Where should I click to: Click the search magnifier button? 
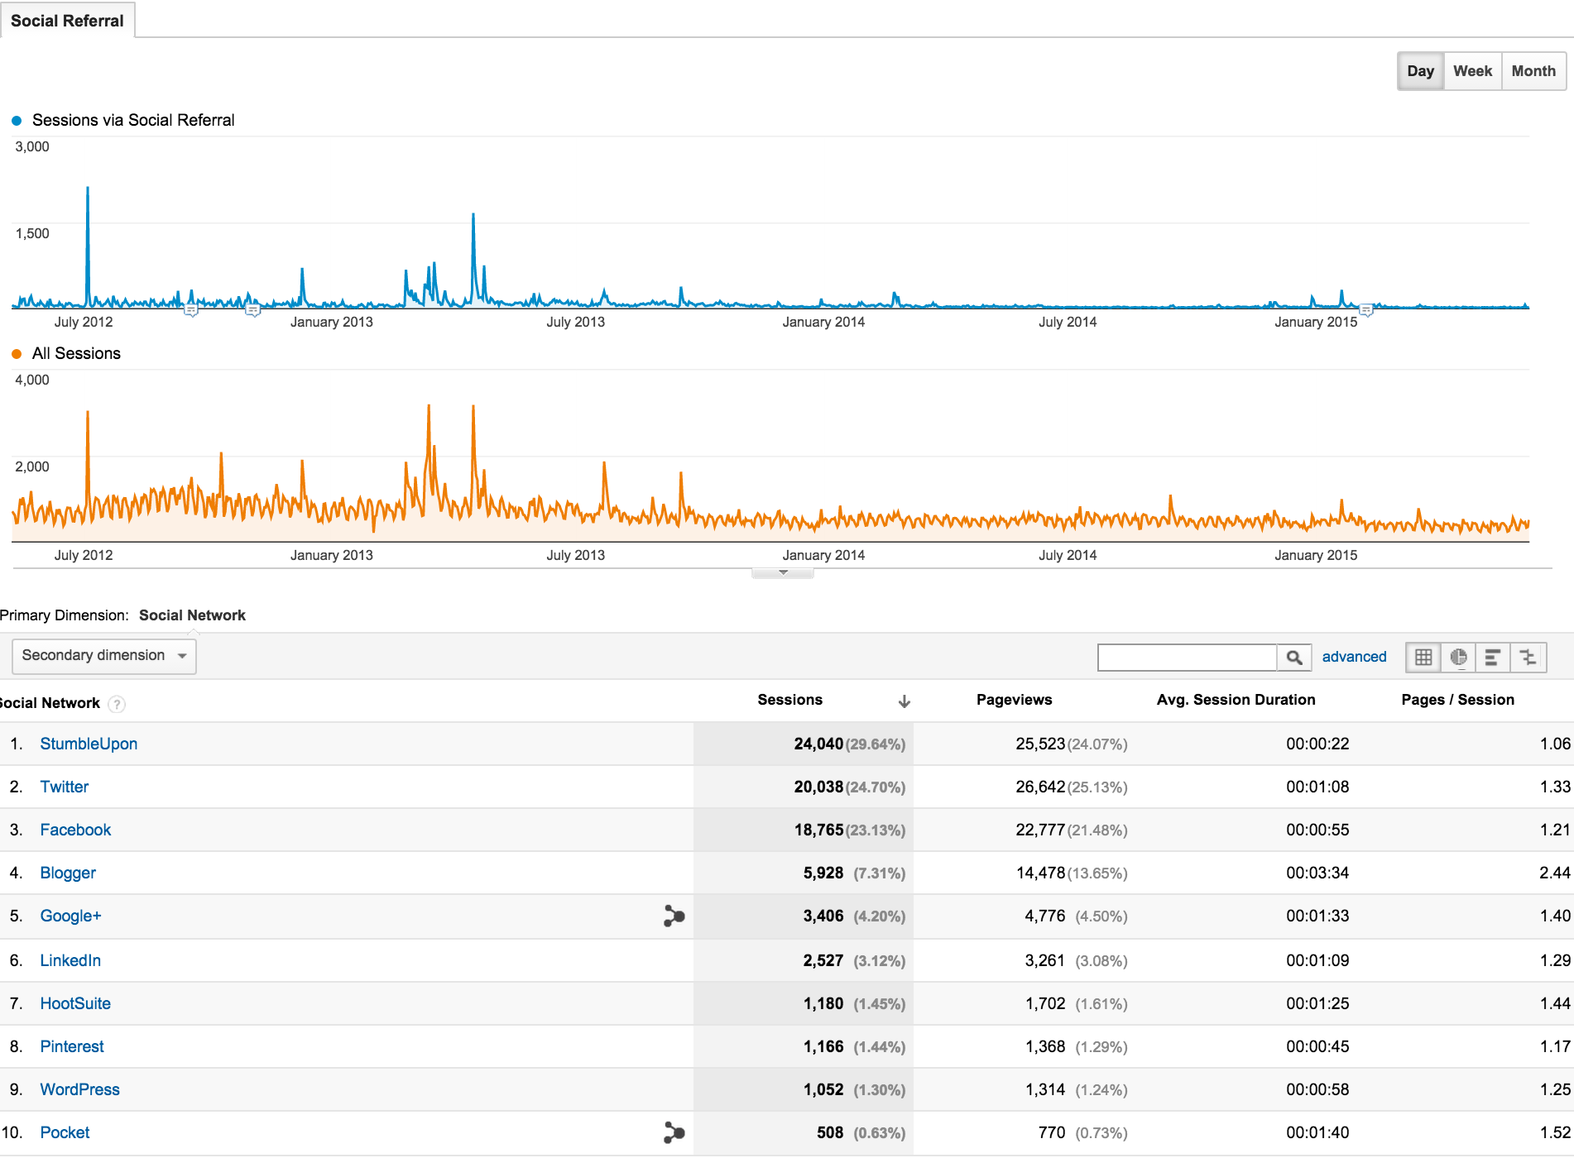click(1294, 658)
